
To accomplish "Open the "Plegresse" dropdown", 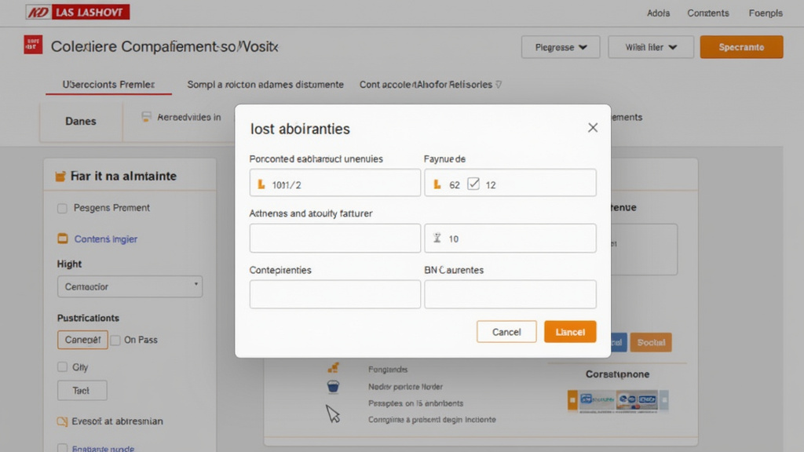I will pos(560,46).
